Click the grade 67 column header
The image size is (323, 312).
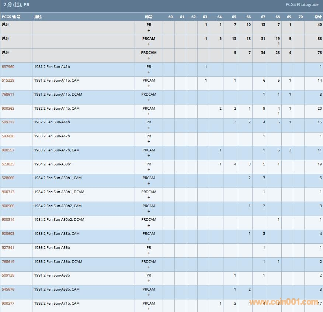(263, 17)
